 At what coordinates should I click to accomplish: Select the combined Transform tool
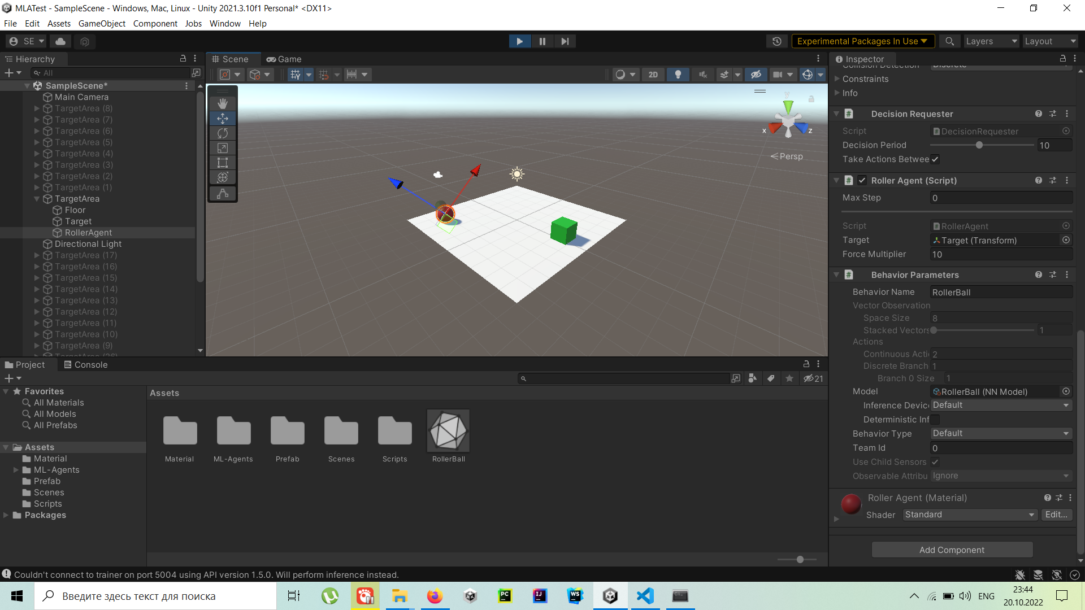click(x=223, y=177)
